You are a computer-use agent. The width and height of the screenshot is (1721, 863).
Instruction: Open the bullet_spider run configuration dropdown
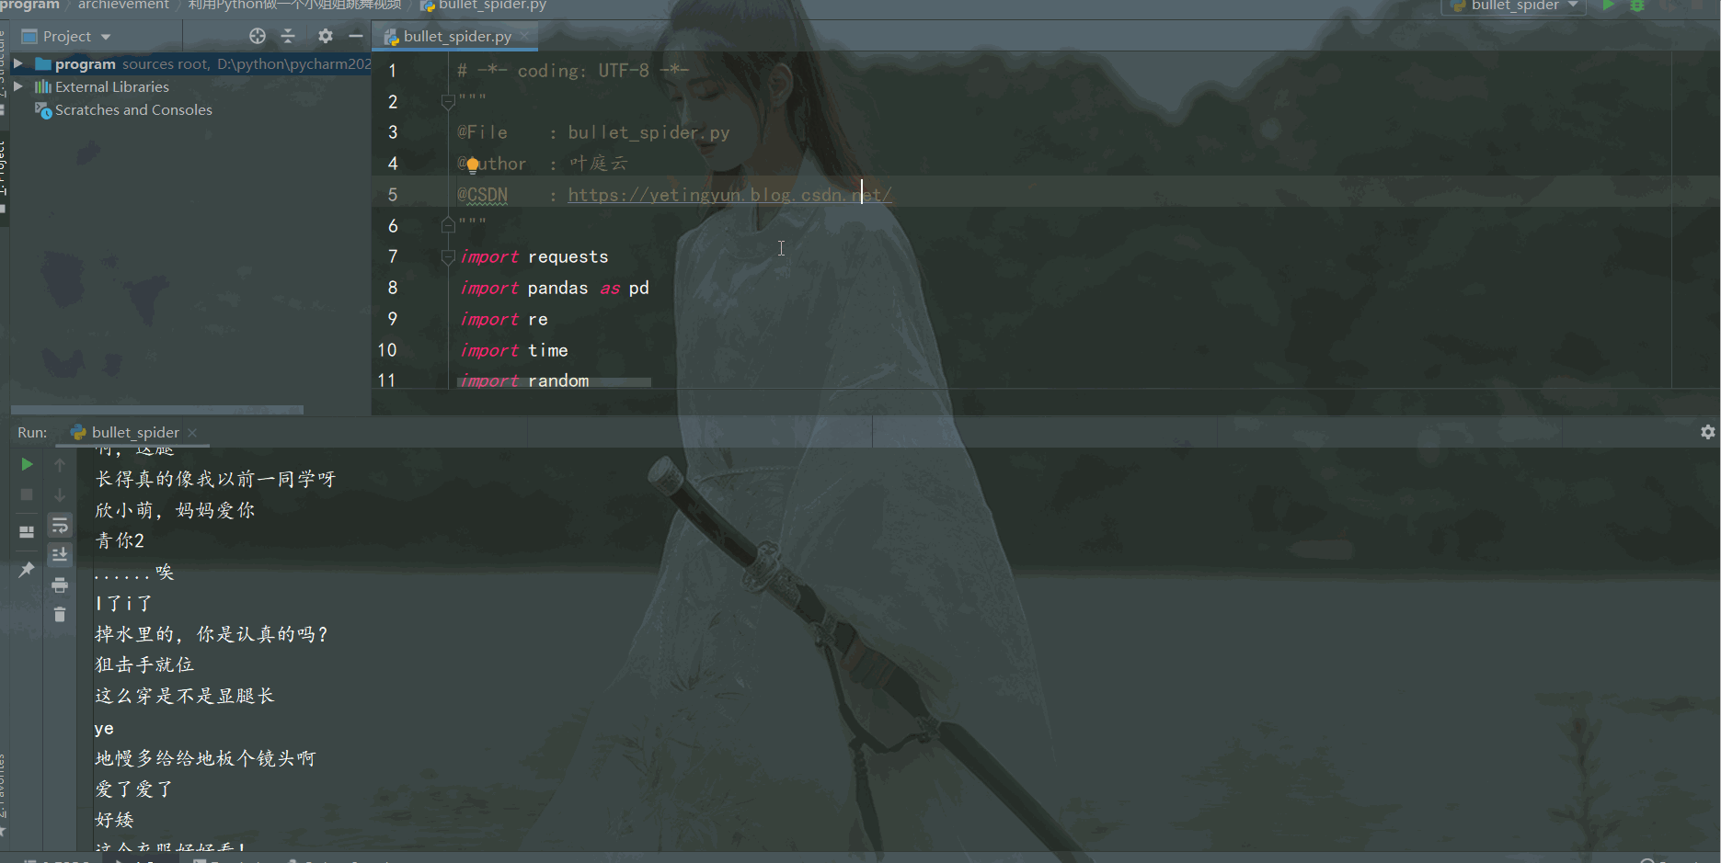[x=1515, y=6]
